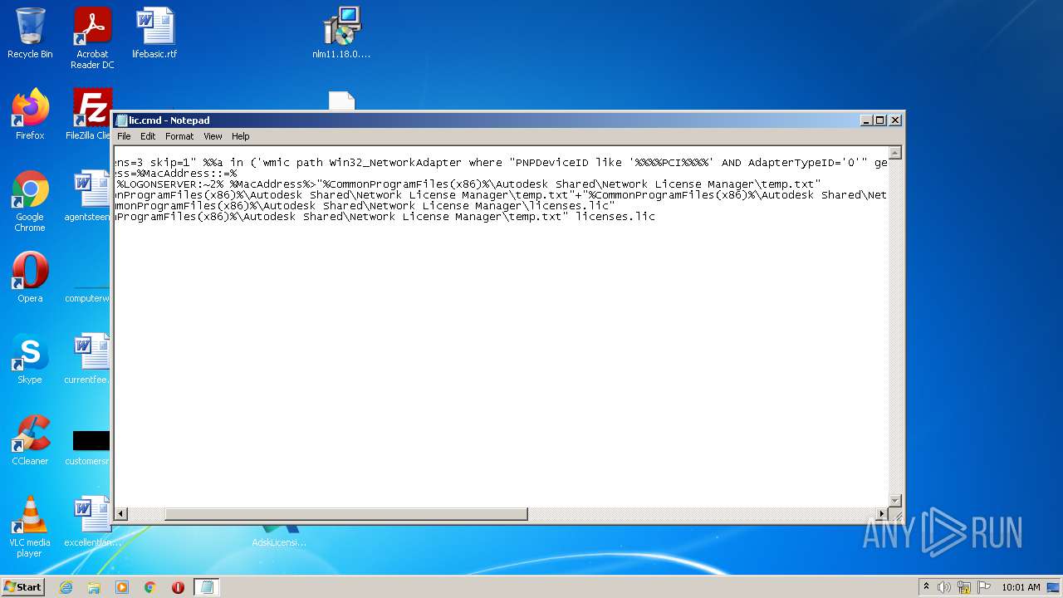The height and width of the screenshot is (598, 1063).
Task: Minimize the Notepad window
Action: coord(867,120)
